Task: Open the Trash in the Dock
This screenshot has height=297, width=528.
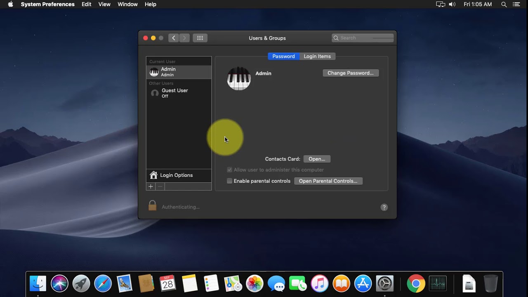Action: point(490,284)
